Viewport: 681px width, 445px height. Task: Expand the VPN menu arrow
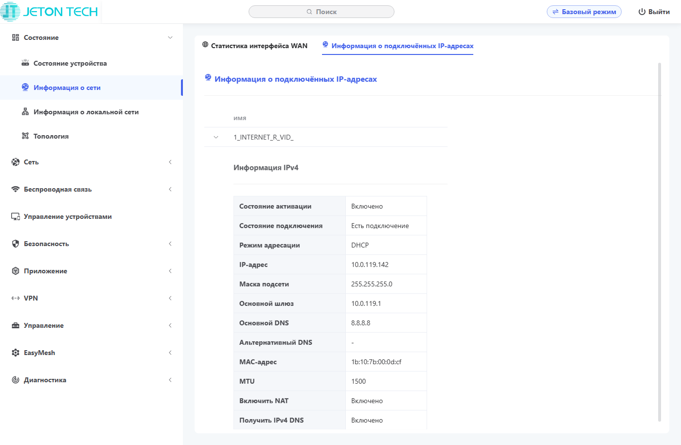(170, 298)
